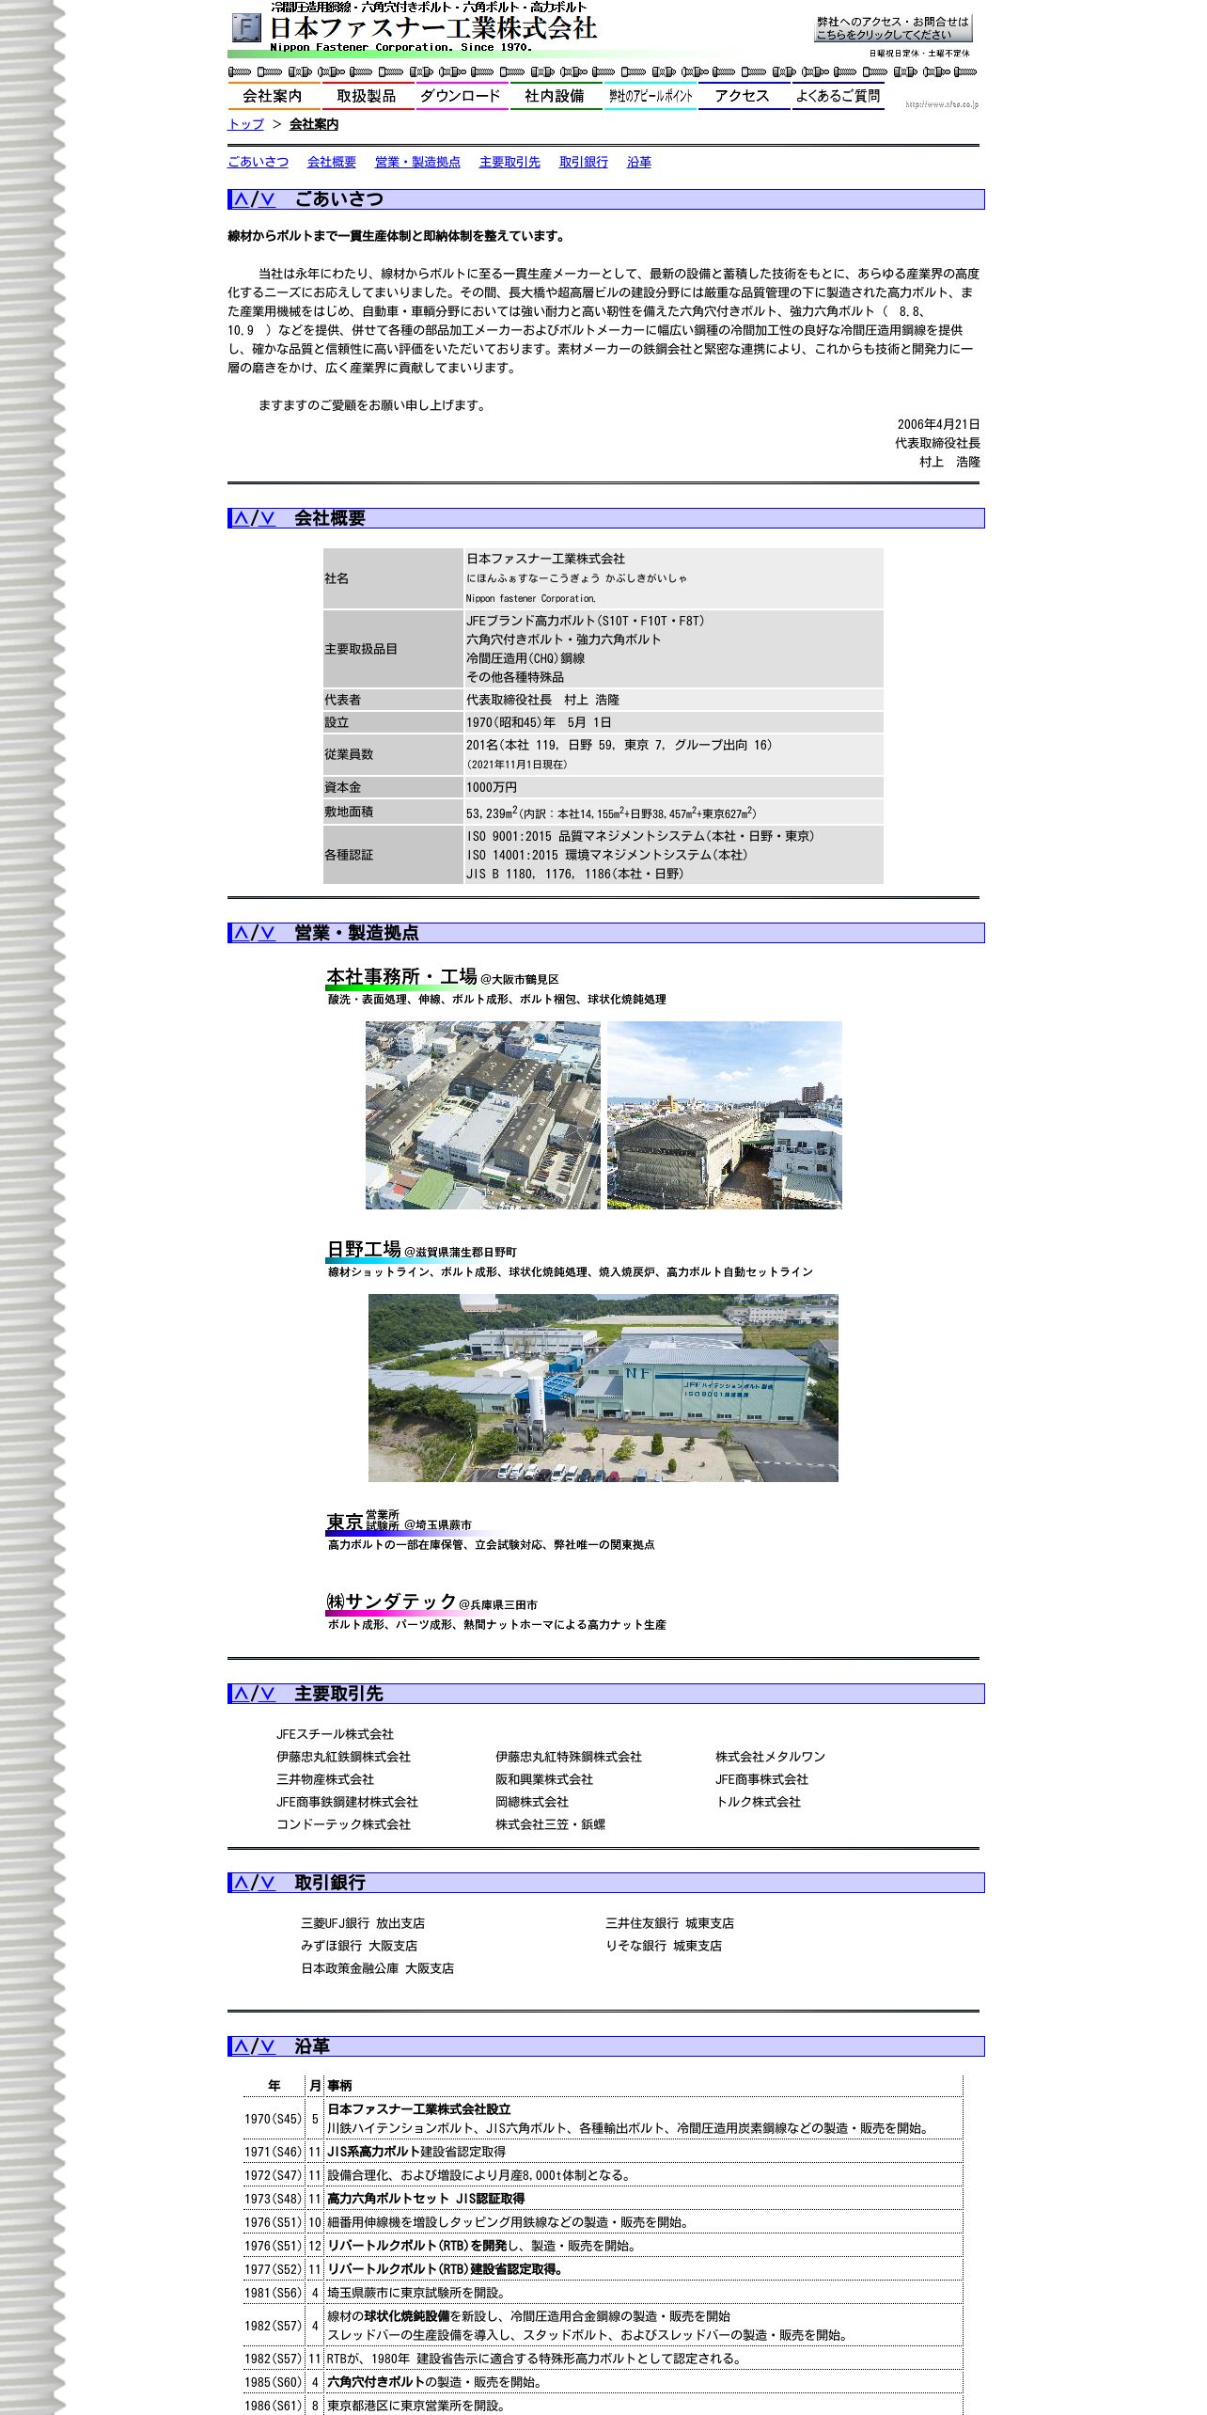Click the 資本金 1000万円 value cell
Screen dimensions: 1207x2415
tap(673, 787)
